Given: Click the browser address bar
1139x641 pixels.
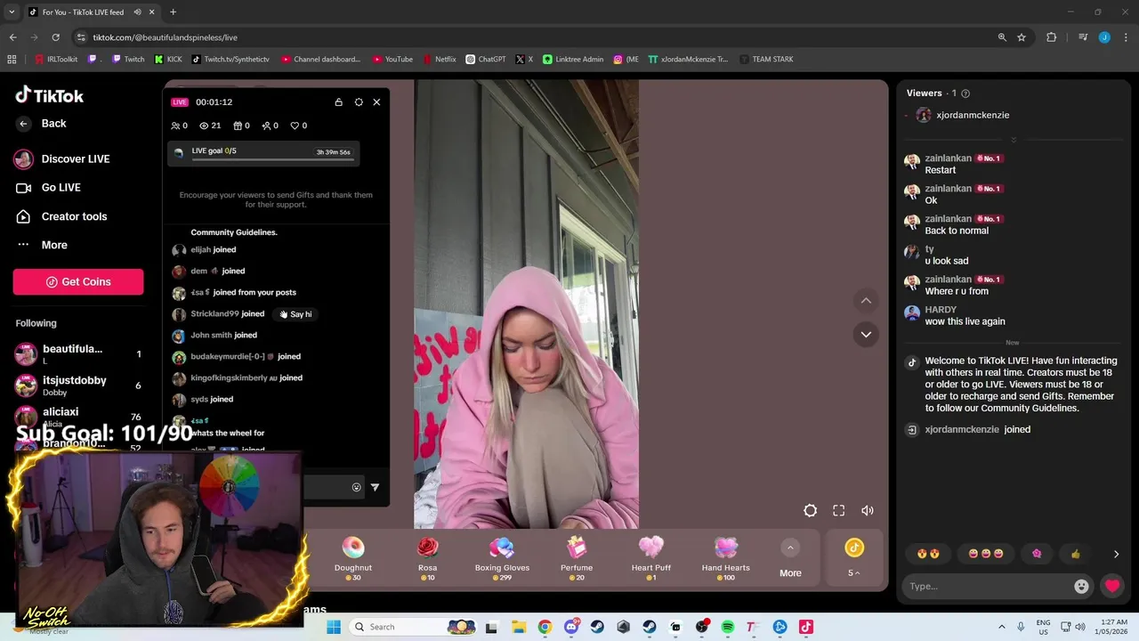Looking at the screenshot, I should (x=534, y=37).
